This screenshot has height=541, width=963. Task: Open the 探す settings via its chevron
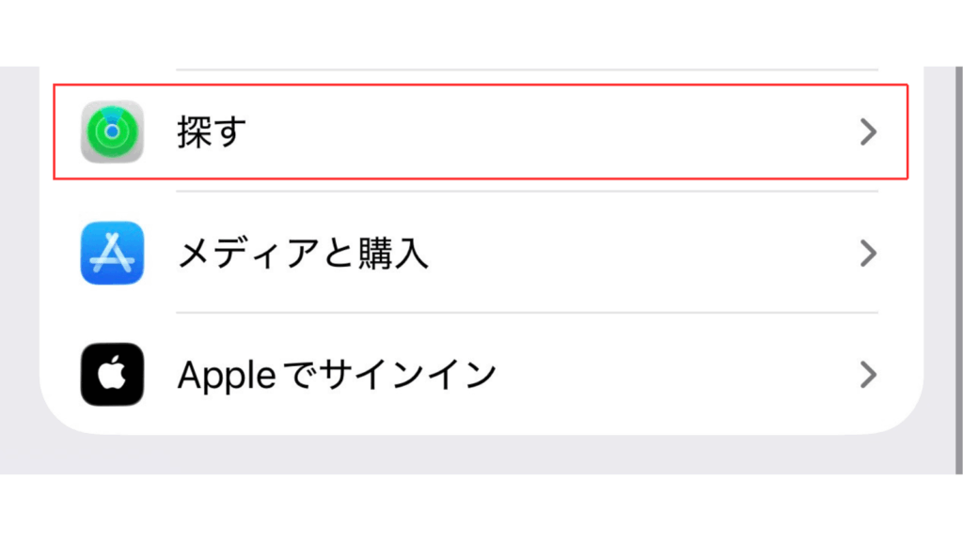tap(867, 131)
